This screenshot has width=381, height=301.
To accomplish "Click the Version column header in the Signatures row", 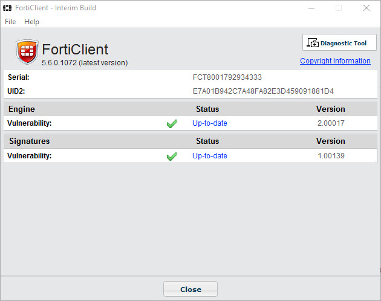I will (330, 141).
